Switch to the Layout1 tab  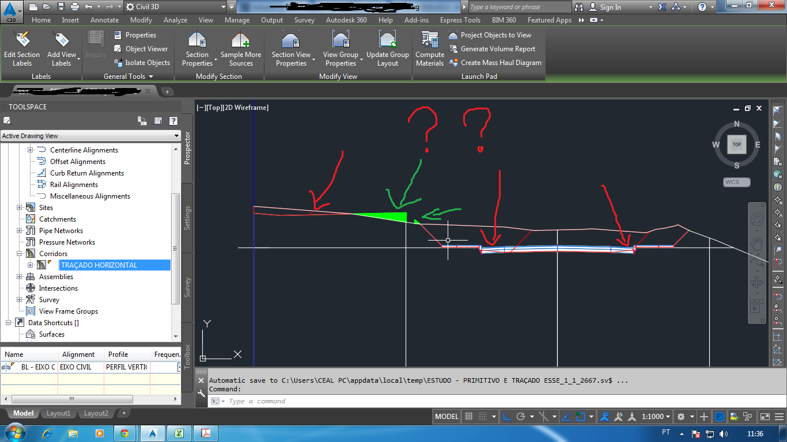57,413
